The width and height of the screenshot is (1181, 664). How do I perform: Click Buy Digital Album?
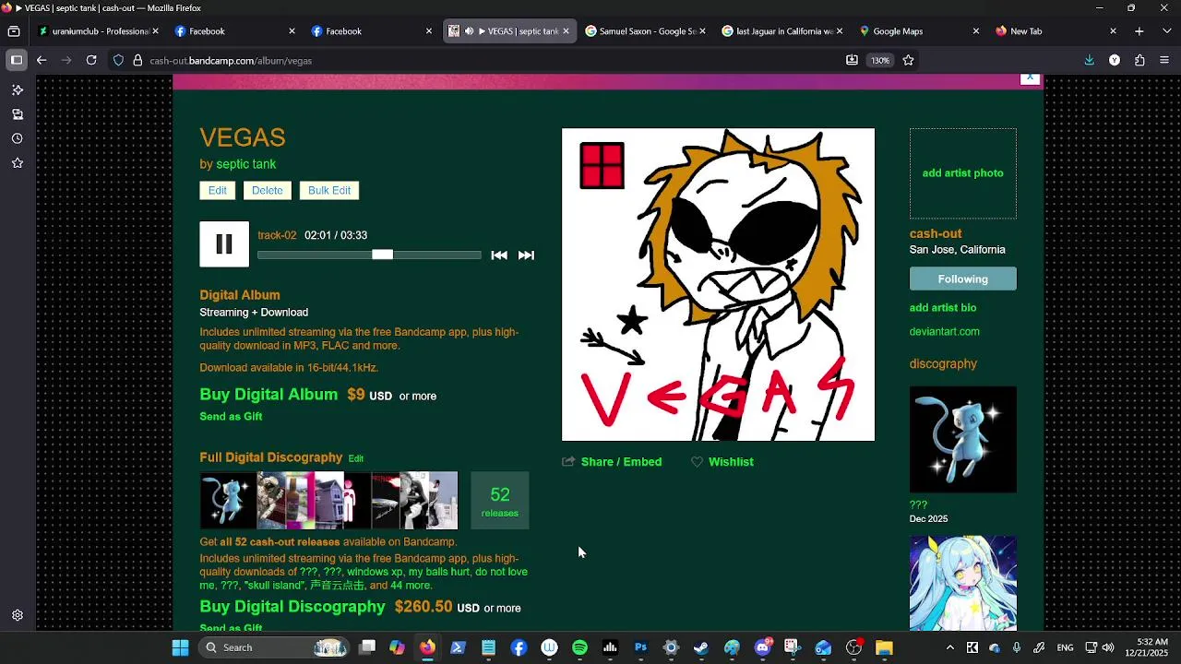[x=268, y=395]
